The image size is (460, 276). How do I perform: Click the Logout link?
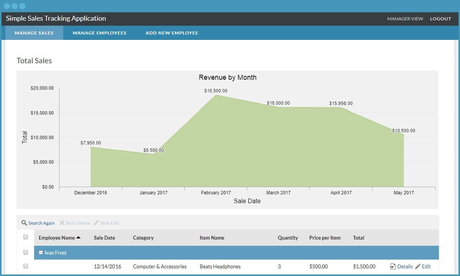click(440, 19)
